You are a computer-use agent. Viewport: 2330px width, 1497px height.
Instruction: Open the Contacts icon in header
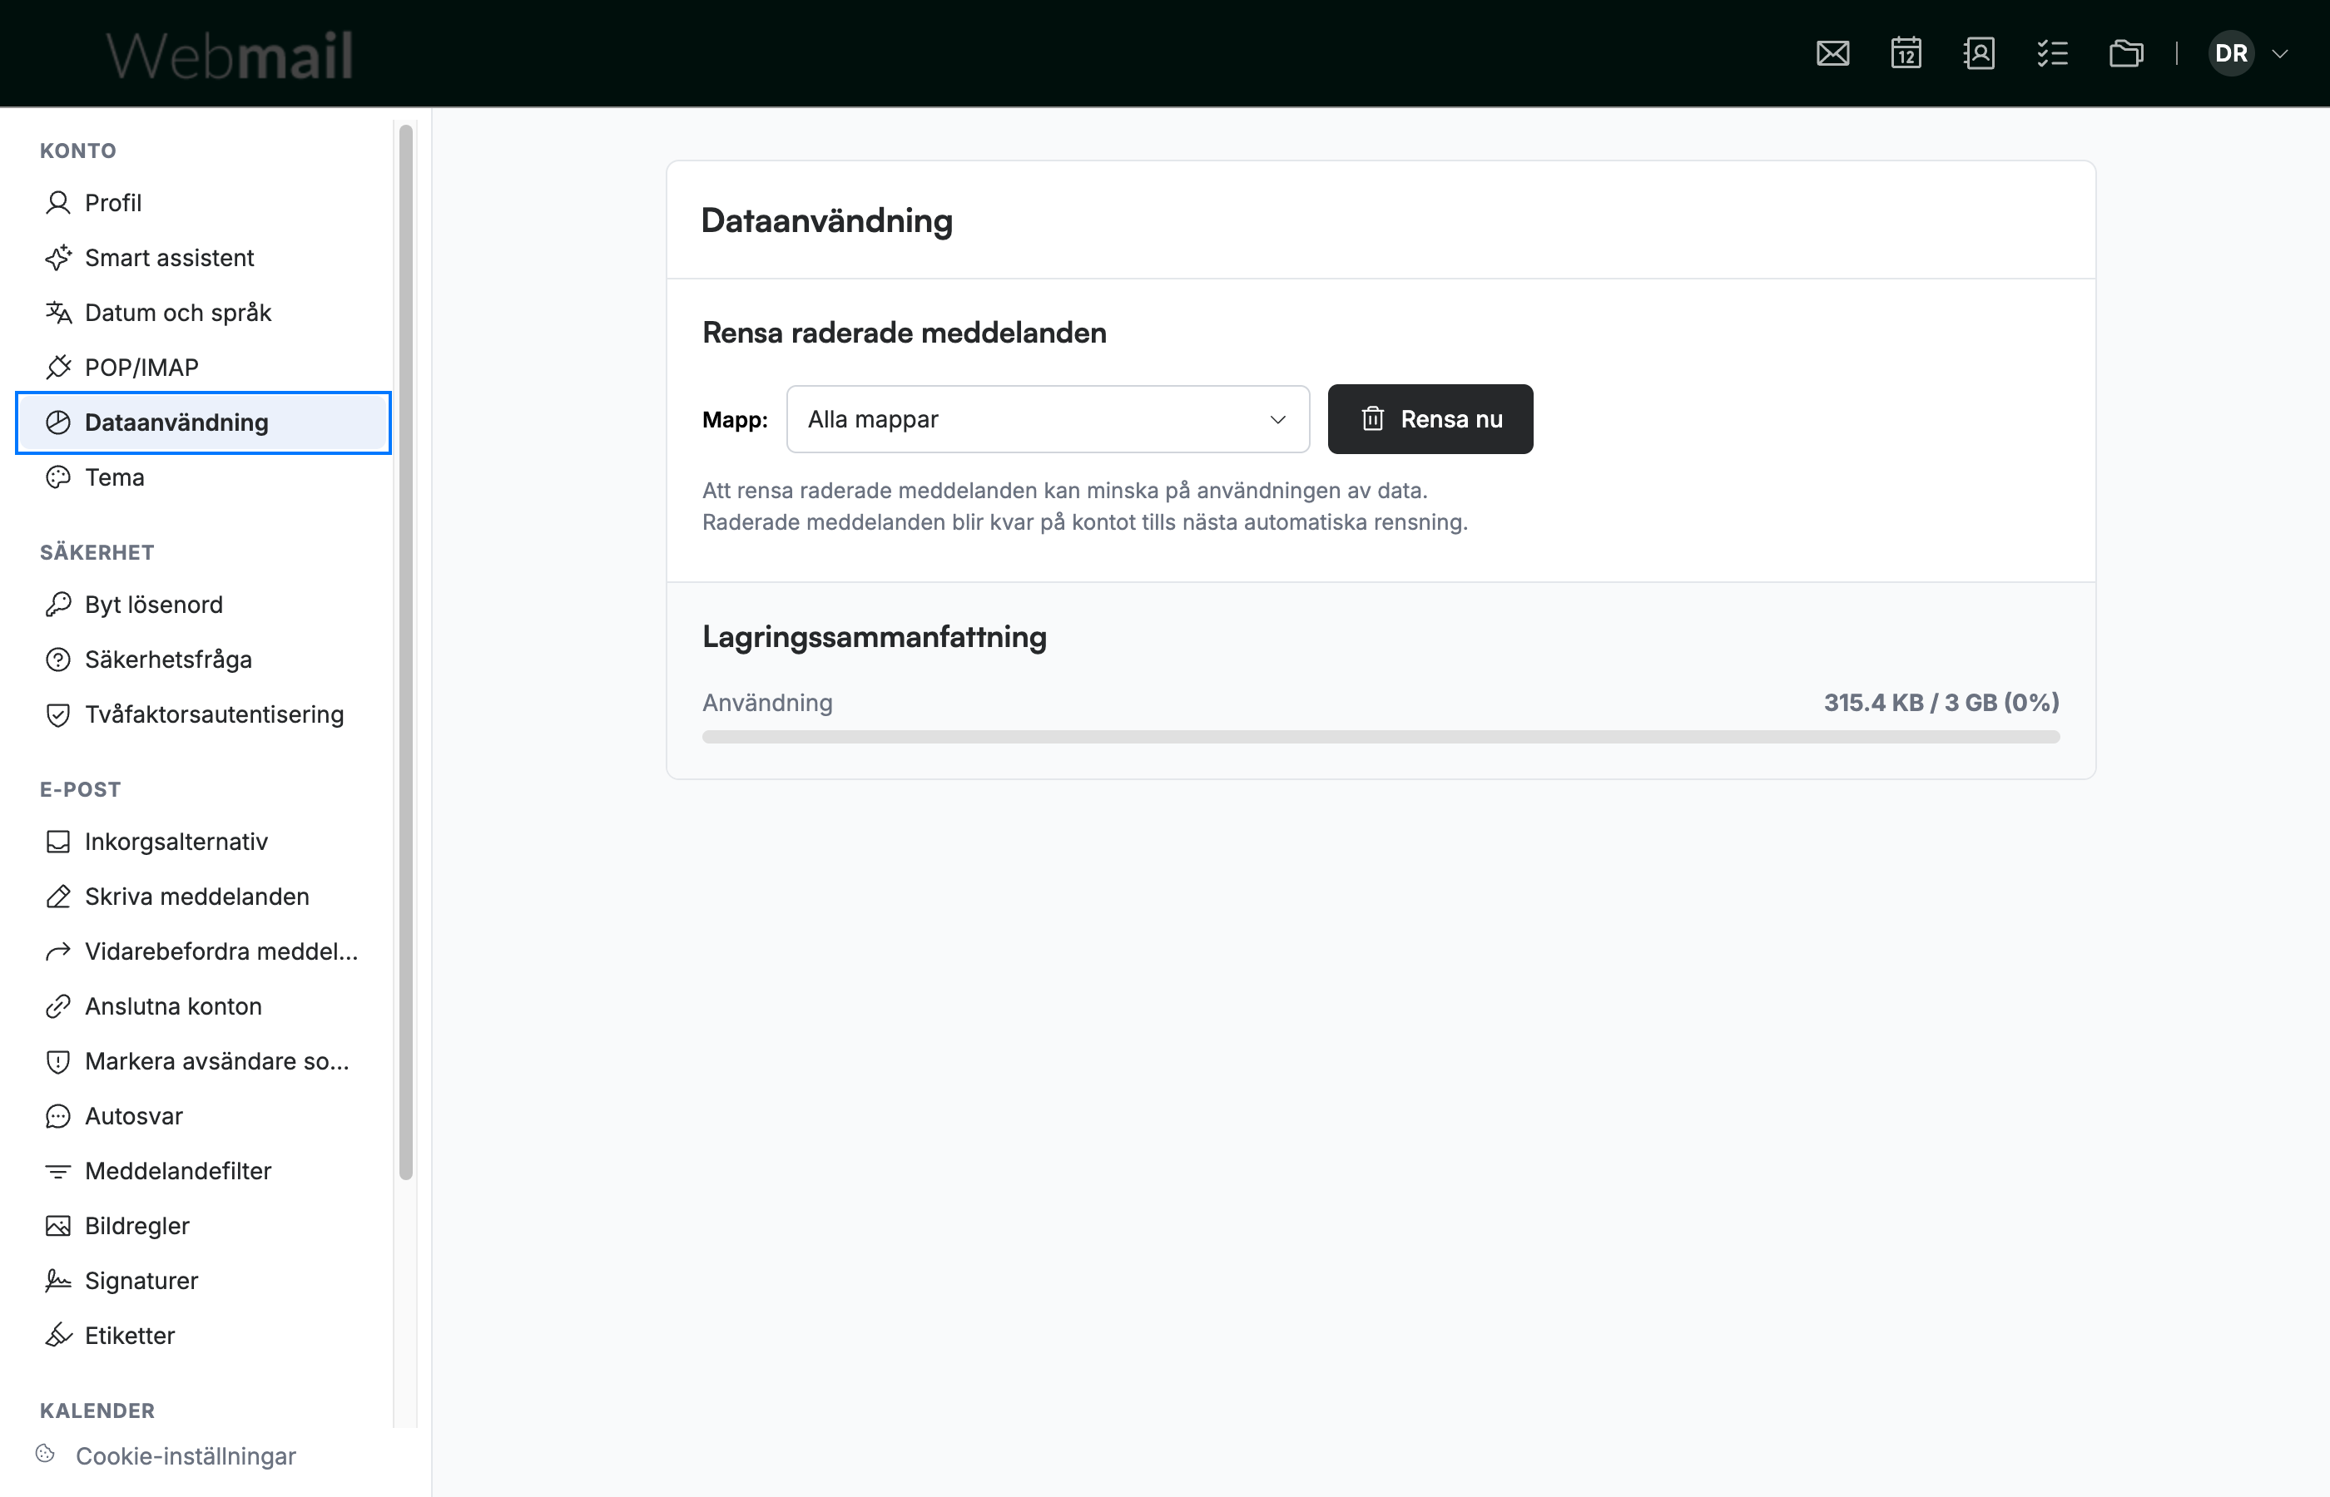pyautogui.click(x=1979, y=52)
